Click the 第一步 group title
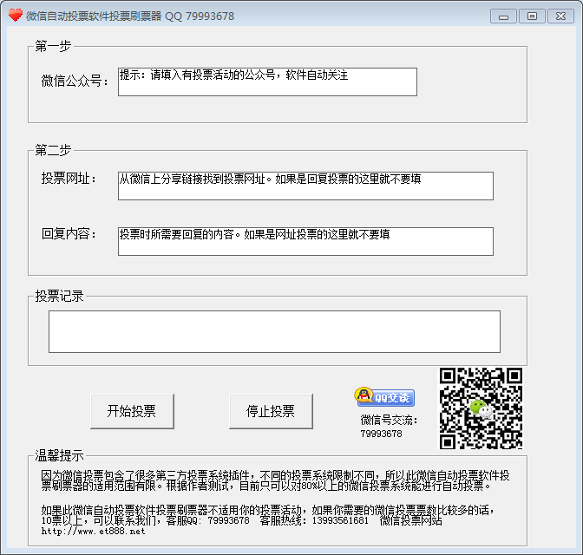This screenshot has width=583, height=555. [53, 46]
